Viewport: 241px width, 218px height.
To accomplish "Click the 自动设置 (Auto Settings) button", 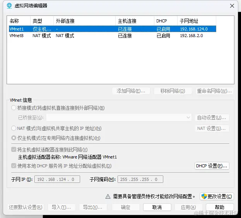I will point(212,118).
